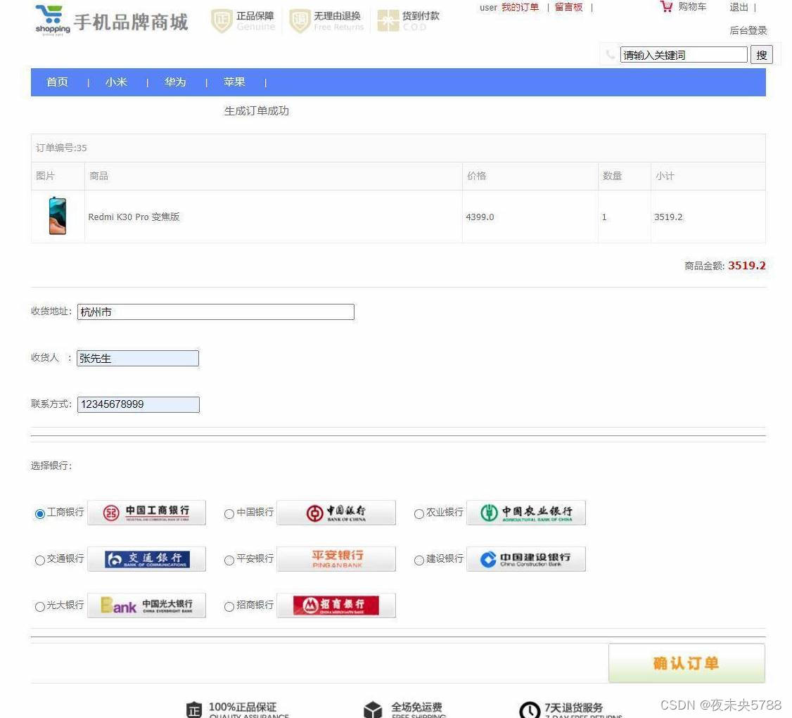Select the 光大银行 radio button
The height and width of the screenshot is (718, 792).
tap(40, 607)
